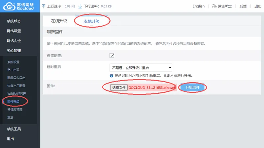The image size is (264, 148).
Task: Switch to the 本地升级 tab
Action: [92, 21]
